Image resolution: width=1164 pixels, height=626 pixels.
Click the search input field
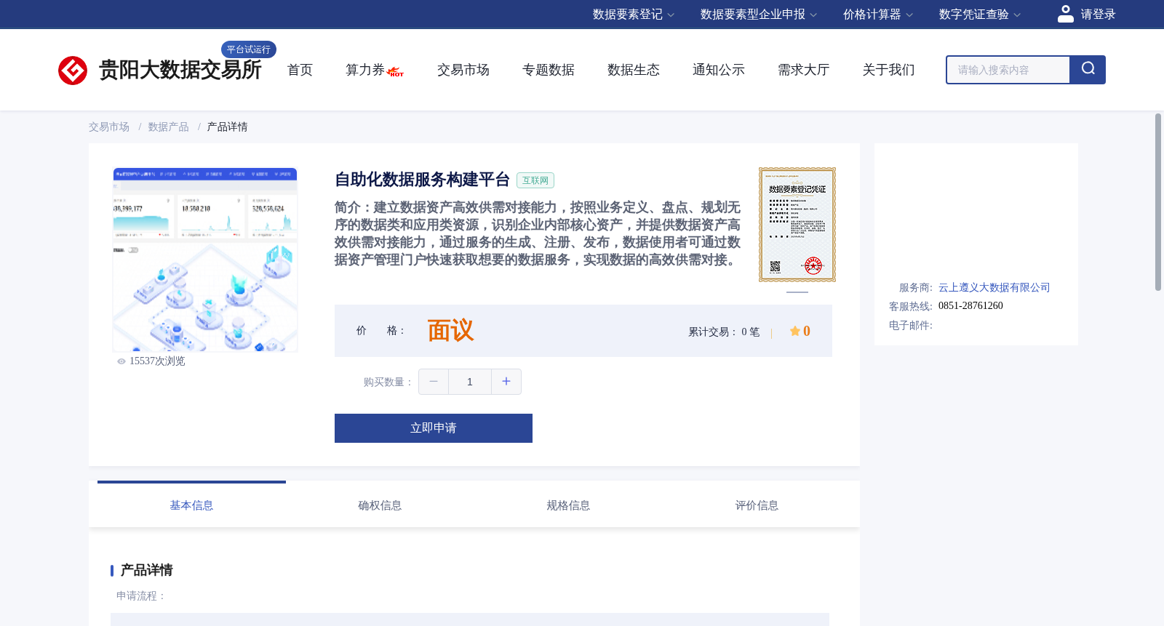[1008, 70]
